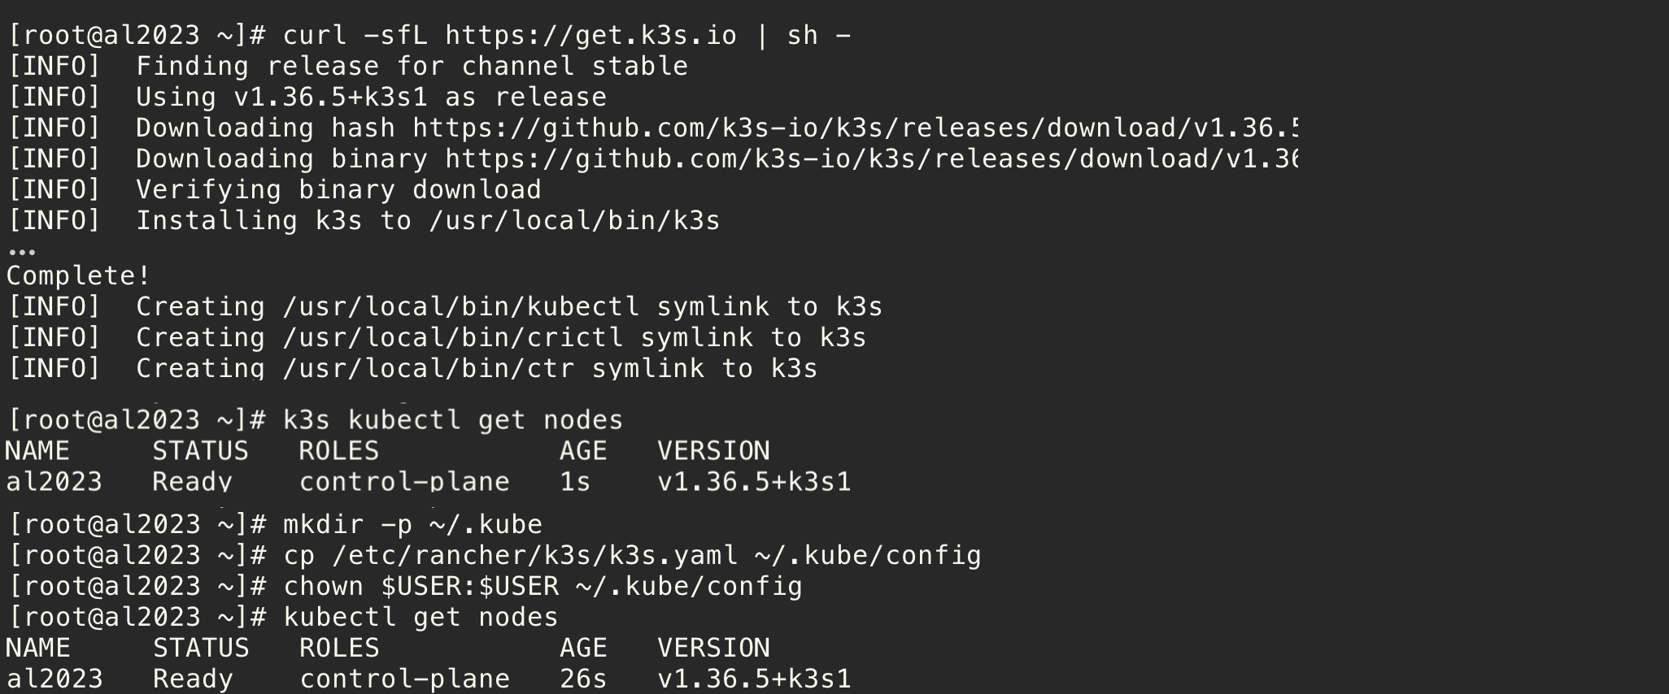Select the 'Finding release for channel stable' line
1669x694 pixels.
coord(412,67)
